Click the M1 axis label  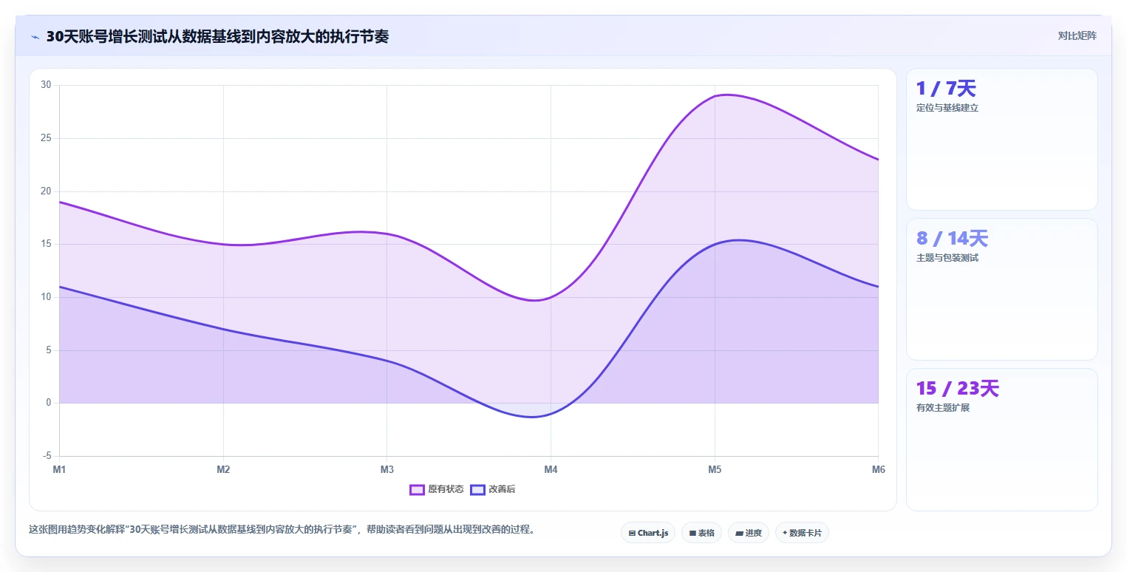tap(59, 469)
